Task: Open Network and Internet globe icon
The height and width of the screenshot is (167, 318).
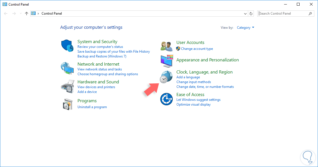Action: pyautogui.click(x=67, y=69)
